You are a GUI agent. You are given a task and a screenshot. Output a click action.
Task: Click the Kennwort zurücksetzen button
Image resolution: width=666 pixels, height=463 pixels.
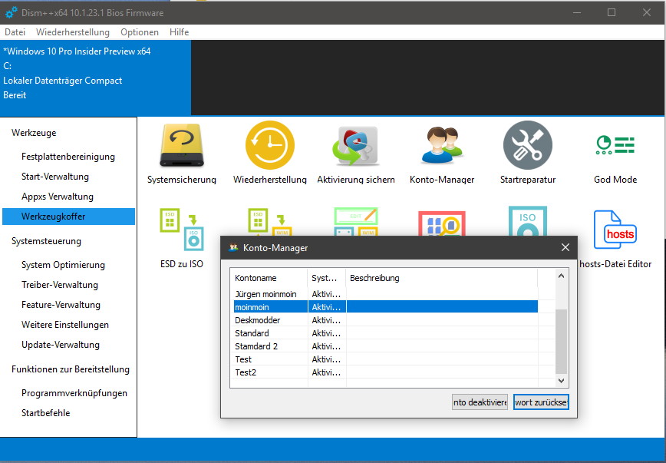pos(541,402)
